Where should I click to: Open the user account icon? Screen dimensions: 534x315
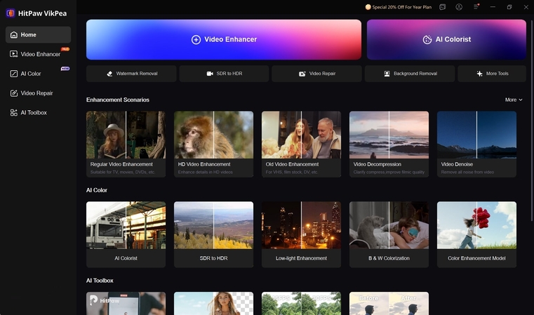[459, 7]
